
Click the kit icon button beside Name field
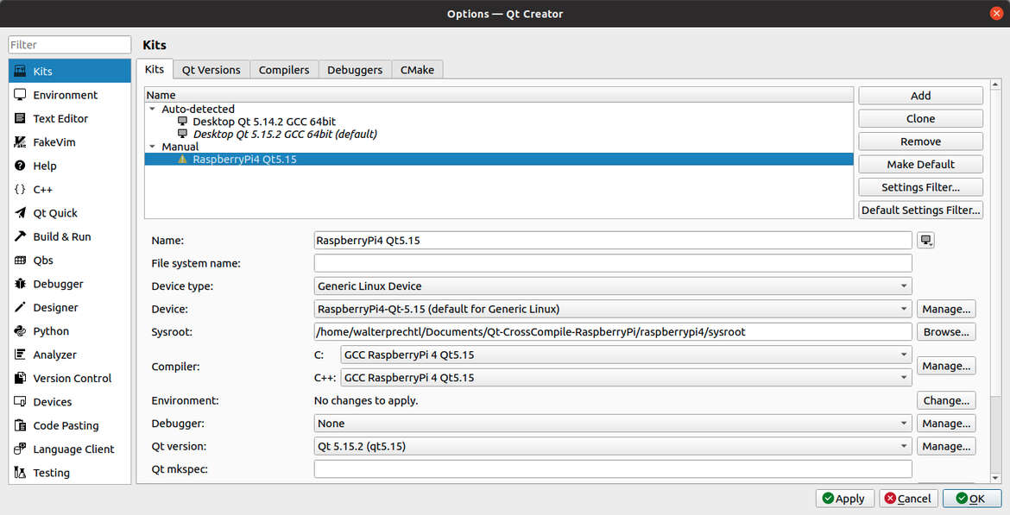(x=925, y=240)
